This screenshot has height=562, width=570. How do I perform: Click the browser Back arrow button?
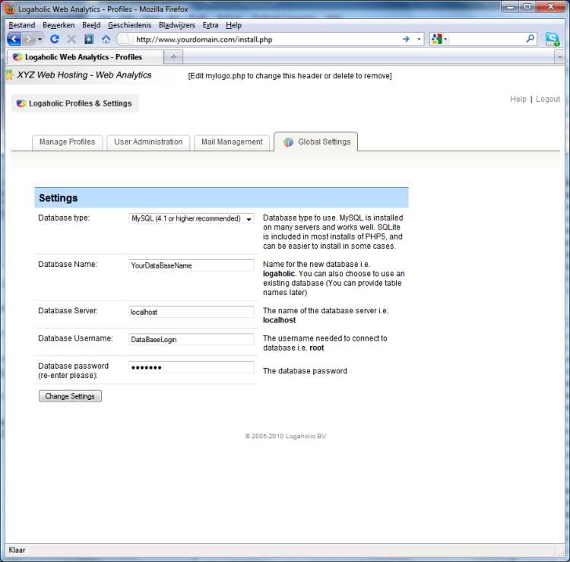pos(14,39)
